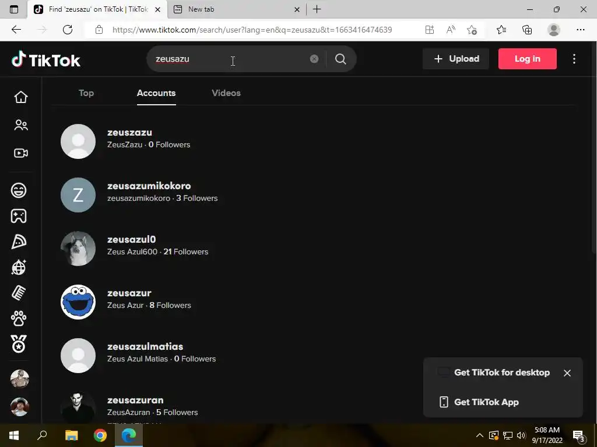Select the Sports medal category icon
597x447 pixels.
[x=19, y=344]
